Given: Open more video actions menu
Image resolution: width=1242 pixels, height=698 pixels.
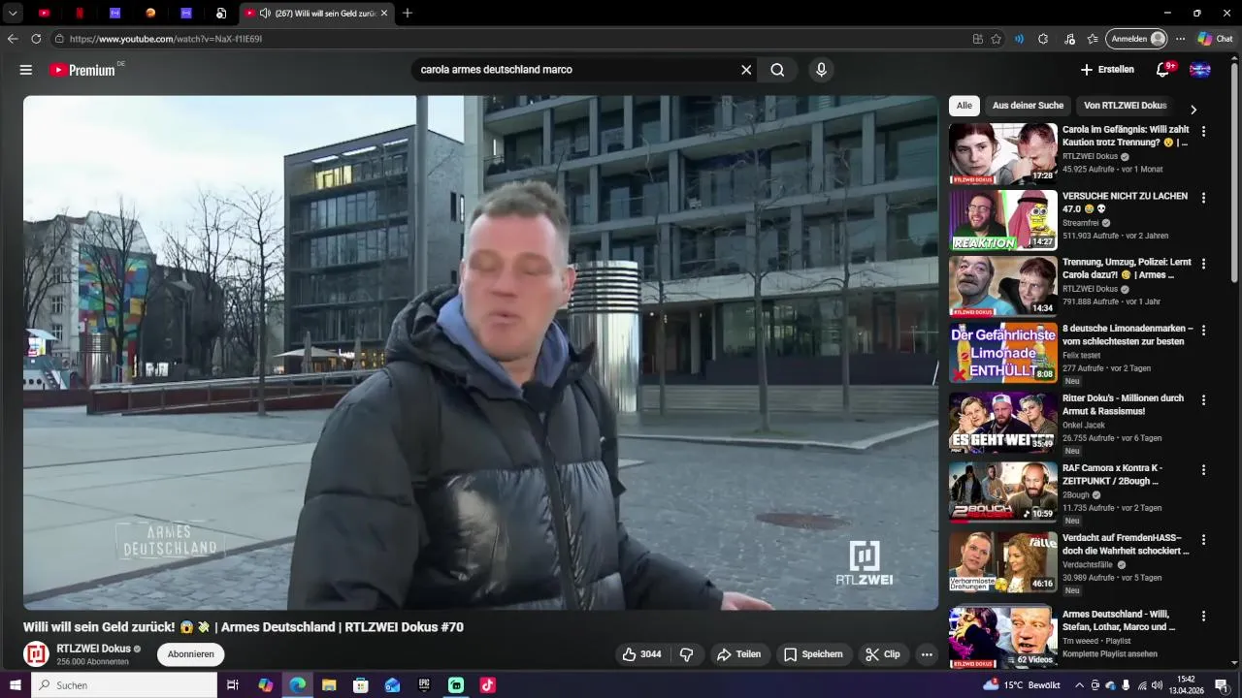Looking at the screenshot, I should (927, 654).
